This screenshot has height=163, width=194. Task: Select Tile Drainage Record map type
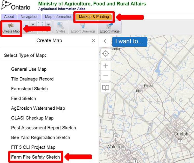click(x=32, y=79)
